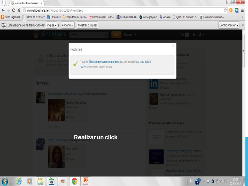Image resolution: width=248 pixels, height=186 pixels.
Task: Open the Sitios sugeridos bookmark
Action: (x=11, y=17)
